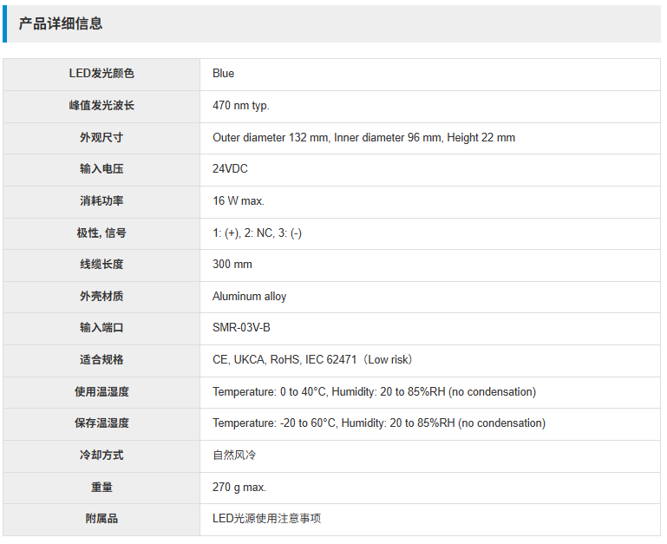
Task: Select the 极性, 信号 label
Action: click(x=101, y=233)
